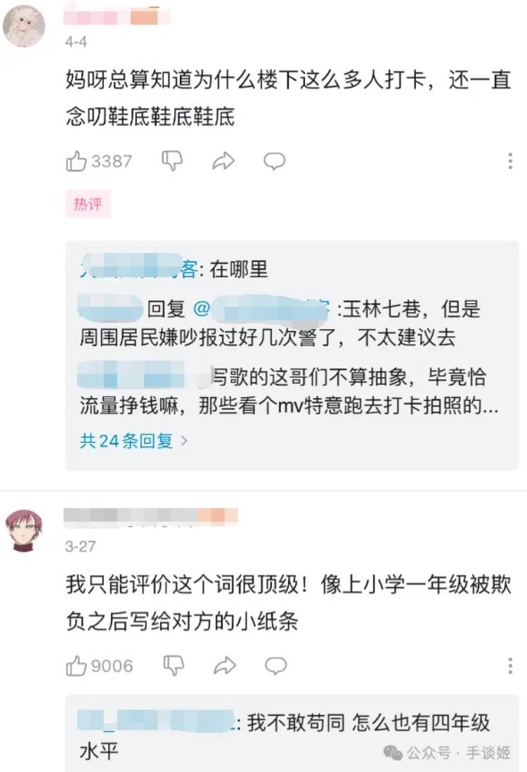This screenshot has height=772, width=527.
Task: Reply to the 4-4 comment via bubble icon
Action: 274,161
